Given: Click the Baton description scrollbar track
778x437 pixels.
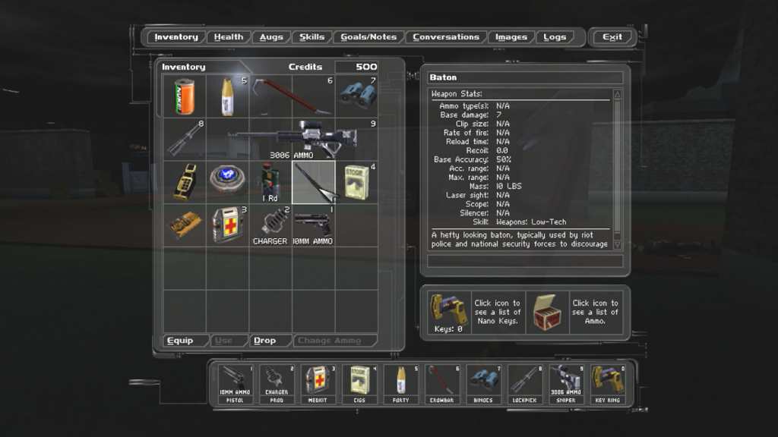Looking at the screenshot, I should (617, 169).
